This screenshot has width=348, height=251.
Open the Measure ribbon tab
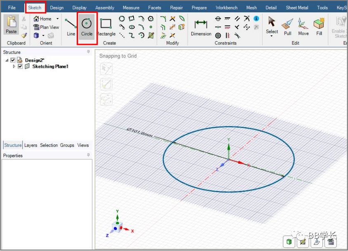click(131, 7)
